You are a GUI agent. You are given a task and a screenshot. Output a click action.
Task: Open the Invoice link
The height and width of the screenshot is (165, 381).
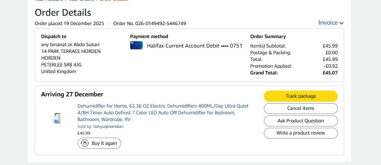tap(328, 22)
